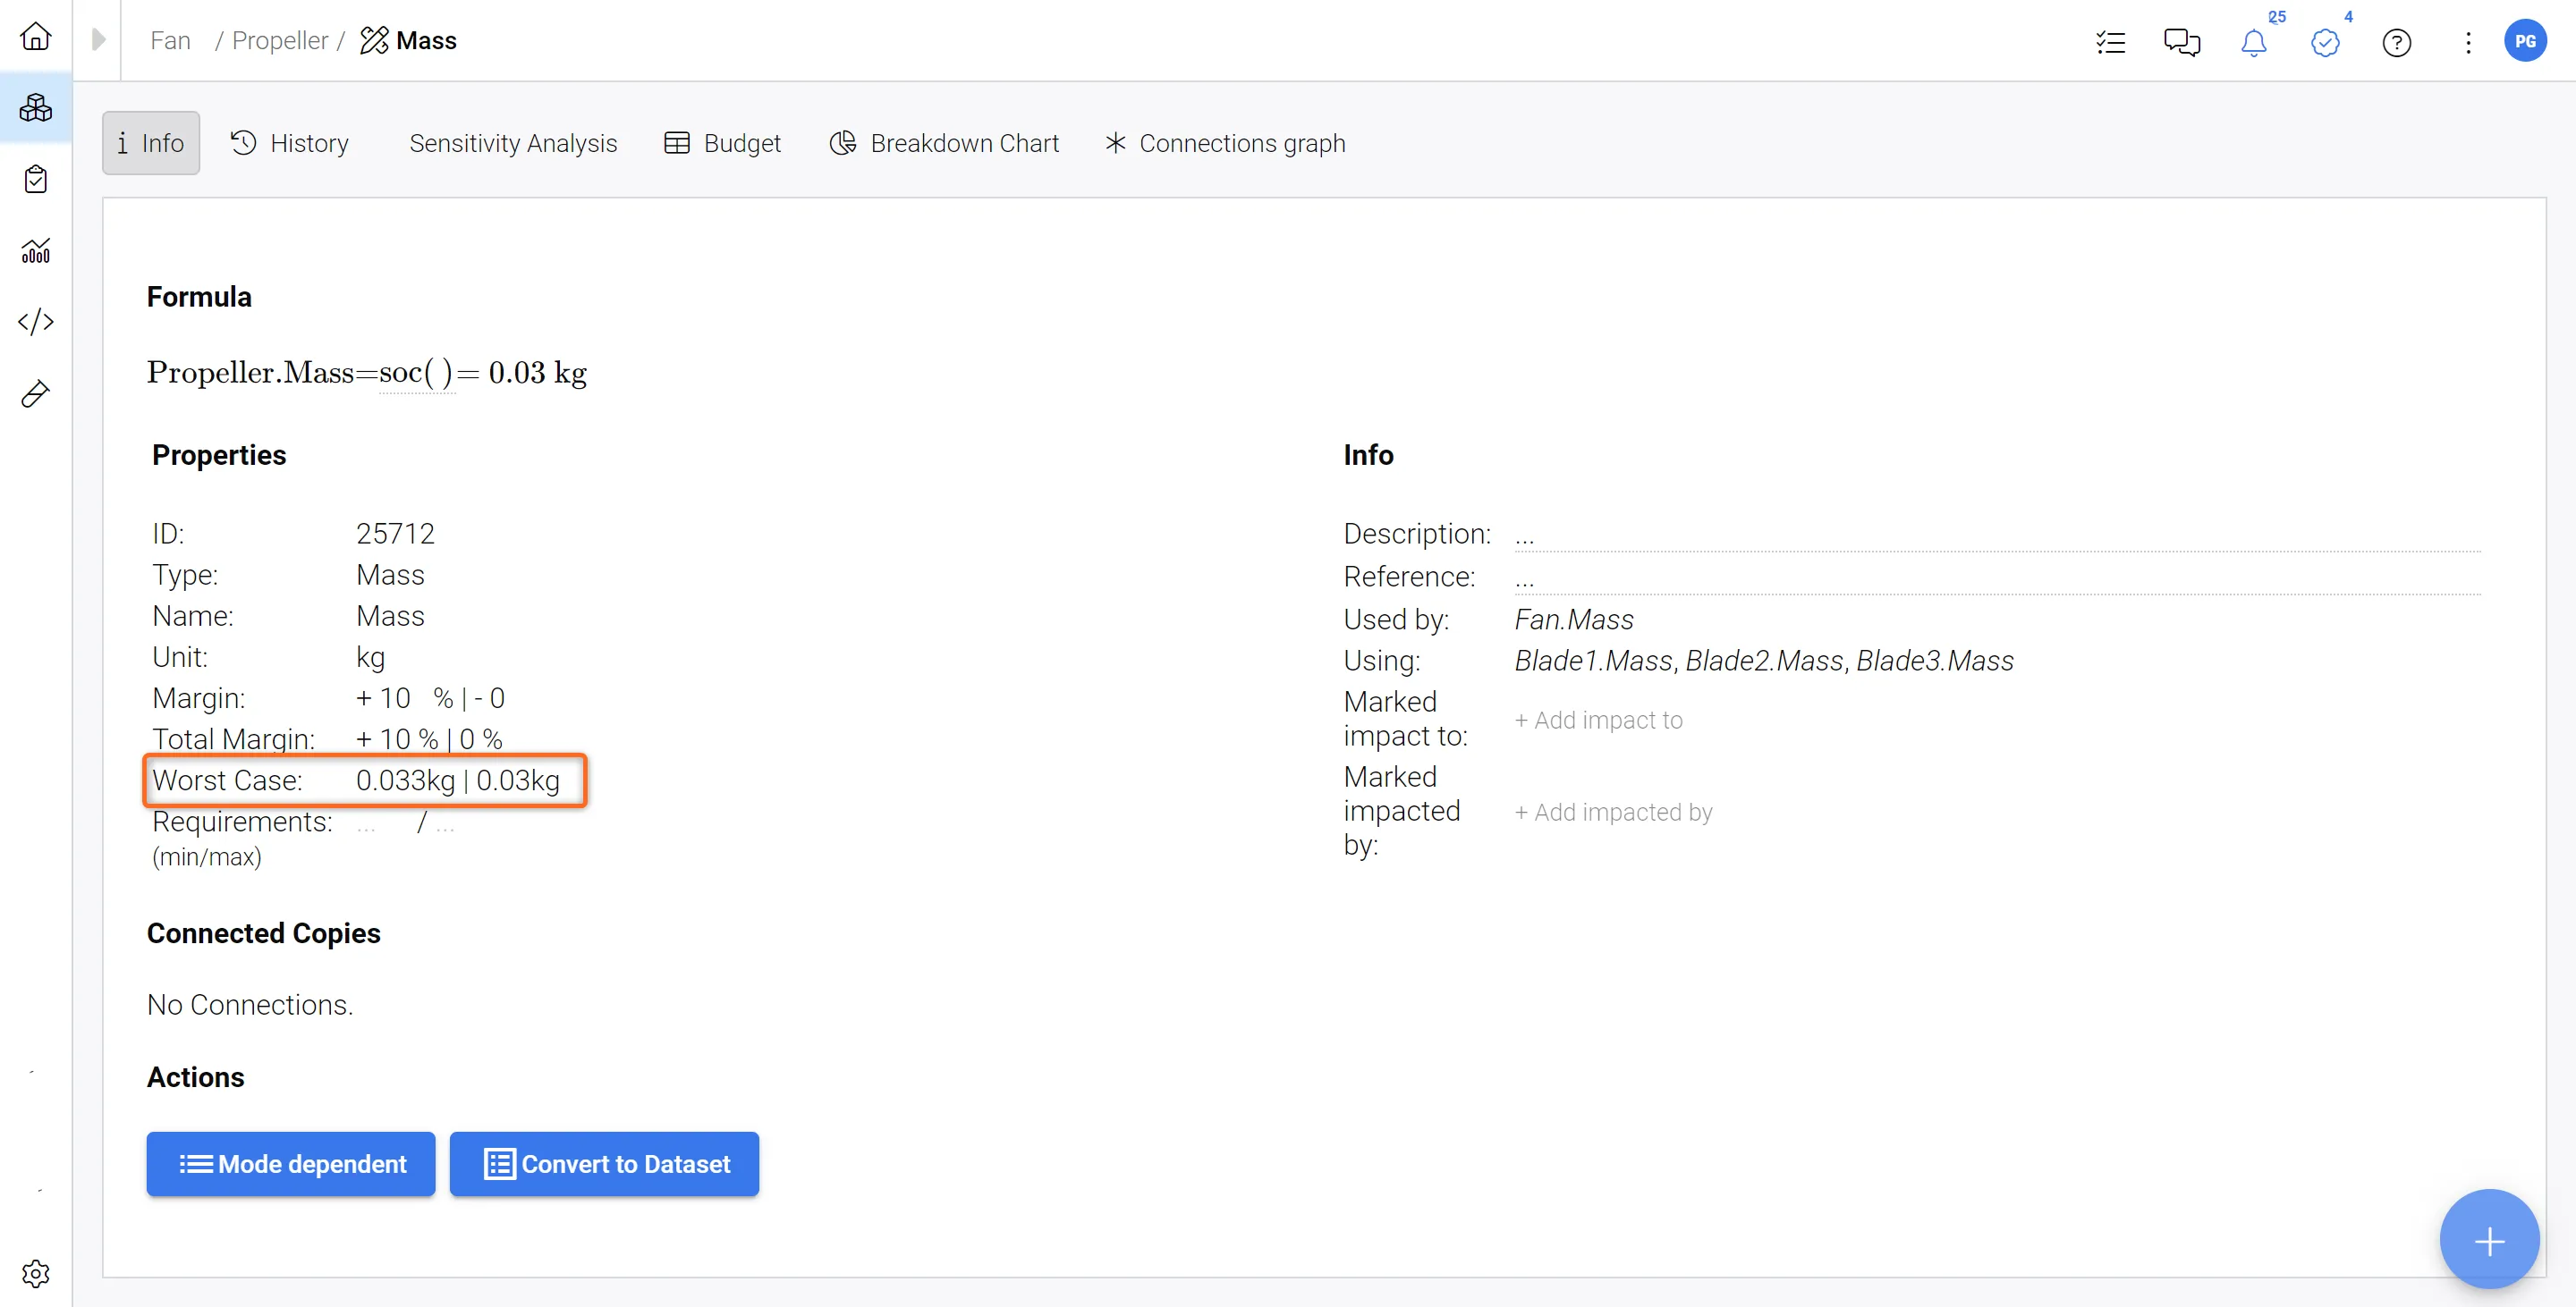Open the task checklist icon in header

tap(2110, 43)
